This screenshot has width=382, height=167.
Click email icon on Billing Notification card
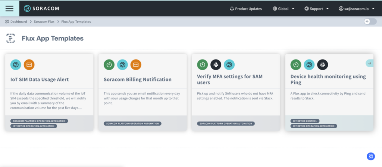pyautogui.click(x=136, y=65)
